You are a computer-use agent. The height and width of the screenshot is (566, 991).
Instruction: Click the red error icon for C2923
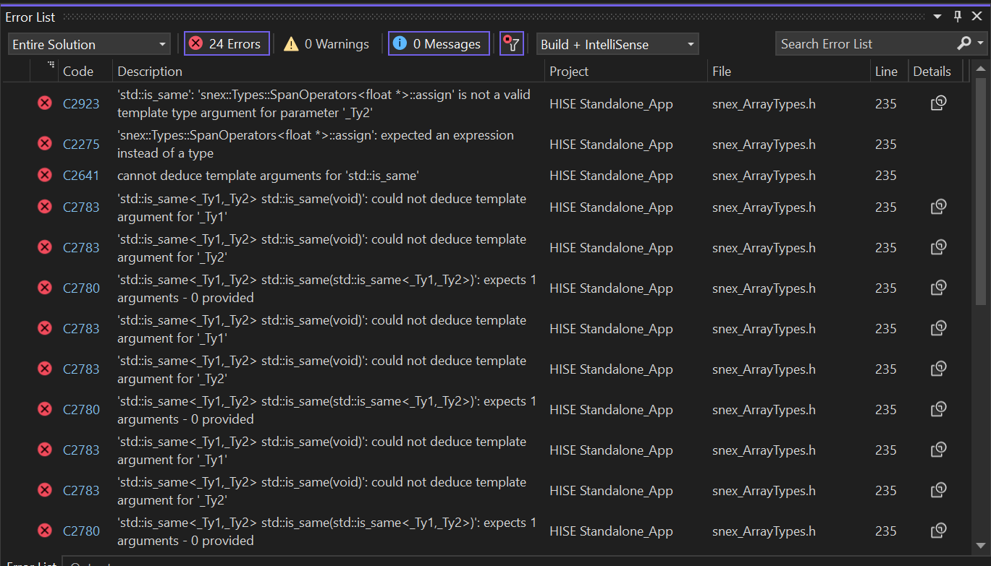[x=45, y=103]
